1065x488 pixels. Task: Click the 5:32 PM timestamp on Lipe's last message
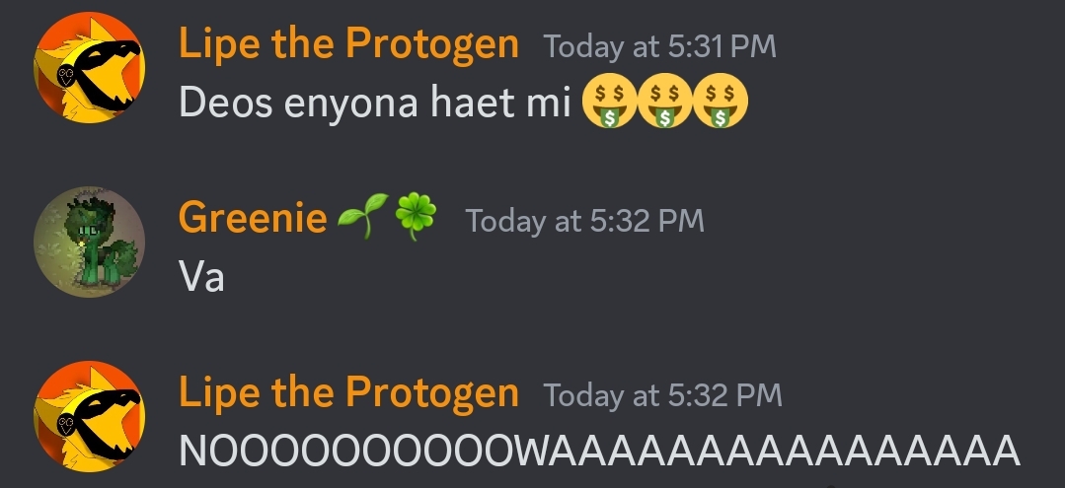click(663, 395)
